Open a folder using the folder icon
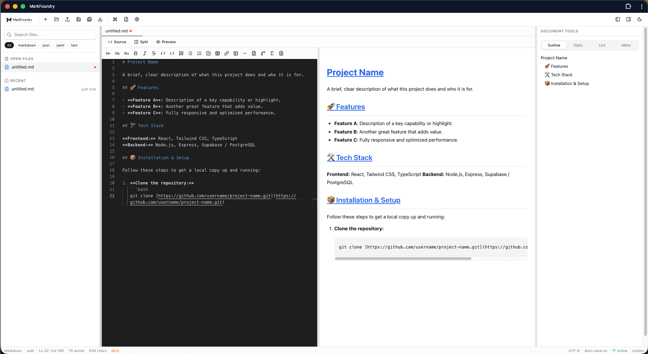Viewport: 648px width, 354px height. pos(57,19)
